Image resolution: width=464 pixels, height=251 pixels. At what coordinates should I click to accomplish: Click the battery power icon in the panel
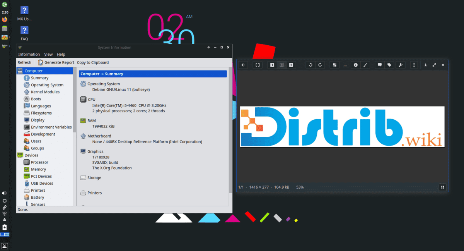pos(5,227)
